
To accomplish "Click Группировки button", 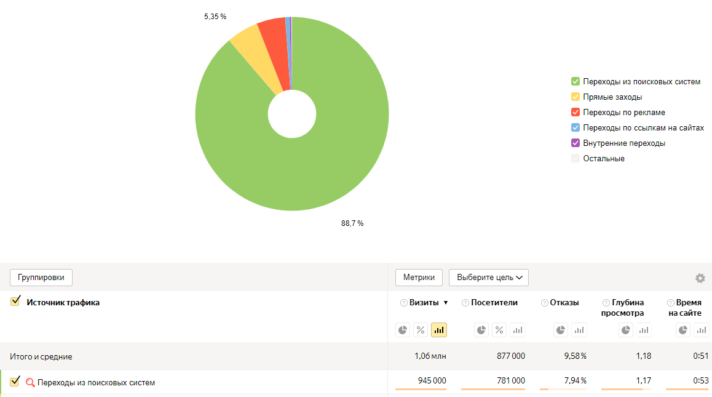I will pyautogui.click(x=41, y=278).
